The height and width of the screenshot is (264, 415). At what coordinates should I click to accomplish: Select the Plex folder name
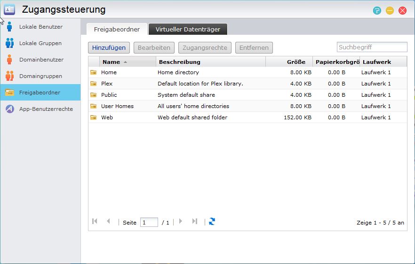pyautogui.click(x=107, y=84)
